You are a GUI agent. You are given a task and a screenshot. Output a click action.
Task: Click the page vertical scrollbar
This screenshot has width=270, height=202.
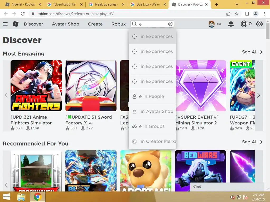tap(268, 31)
